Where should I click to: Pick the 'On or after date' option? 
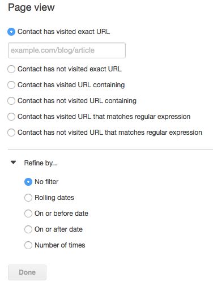click(28, 229)
